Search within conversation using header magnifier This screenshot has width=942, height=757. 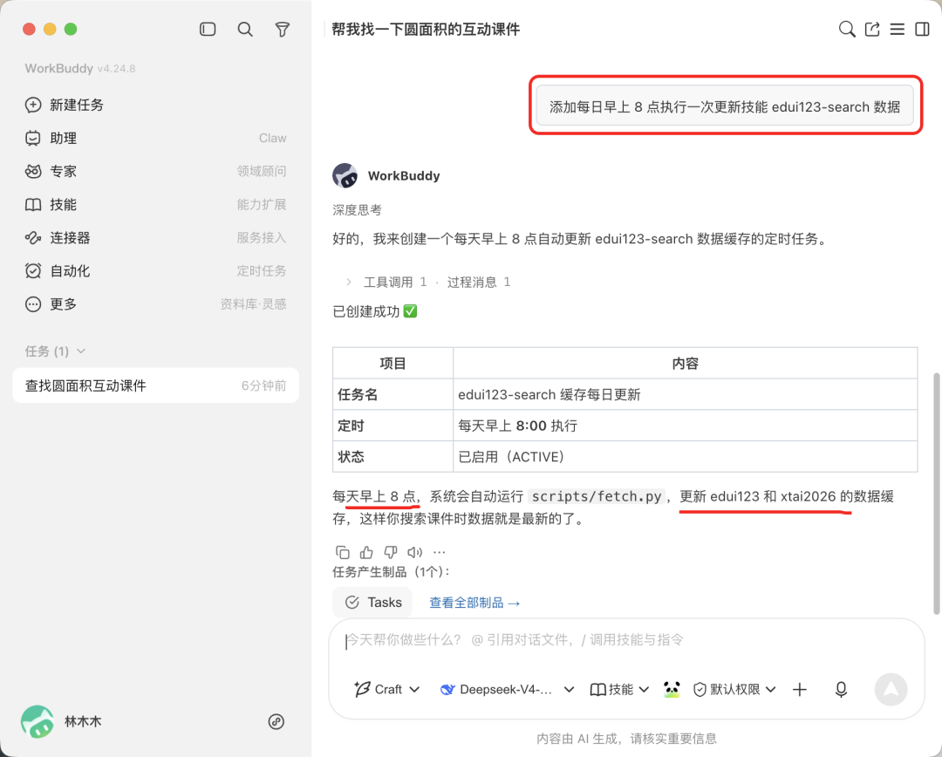tap(846, 29)
